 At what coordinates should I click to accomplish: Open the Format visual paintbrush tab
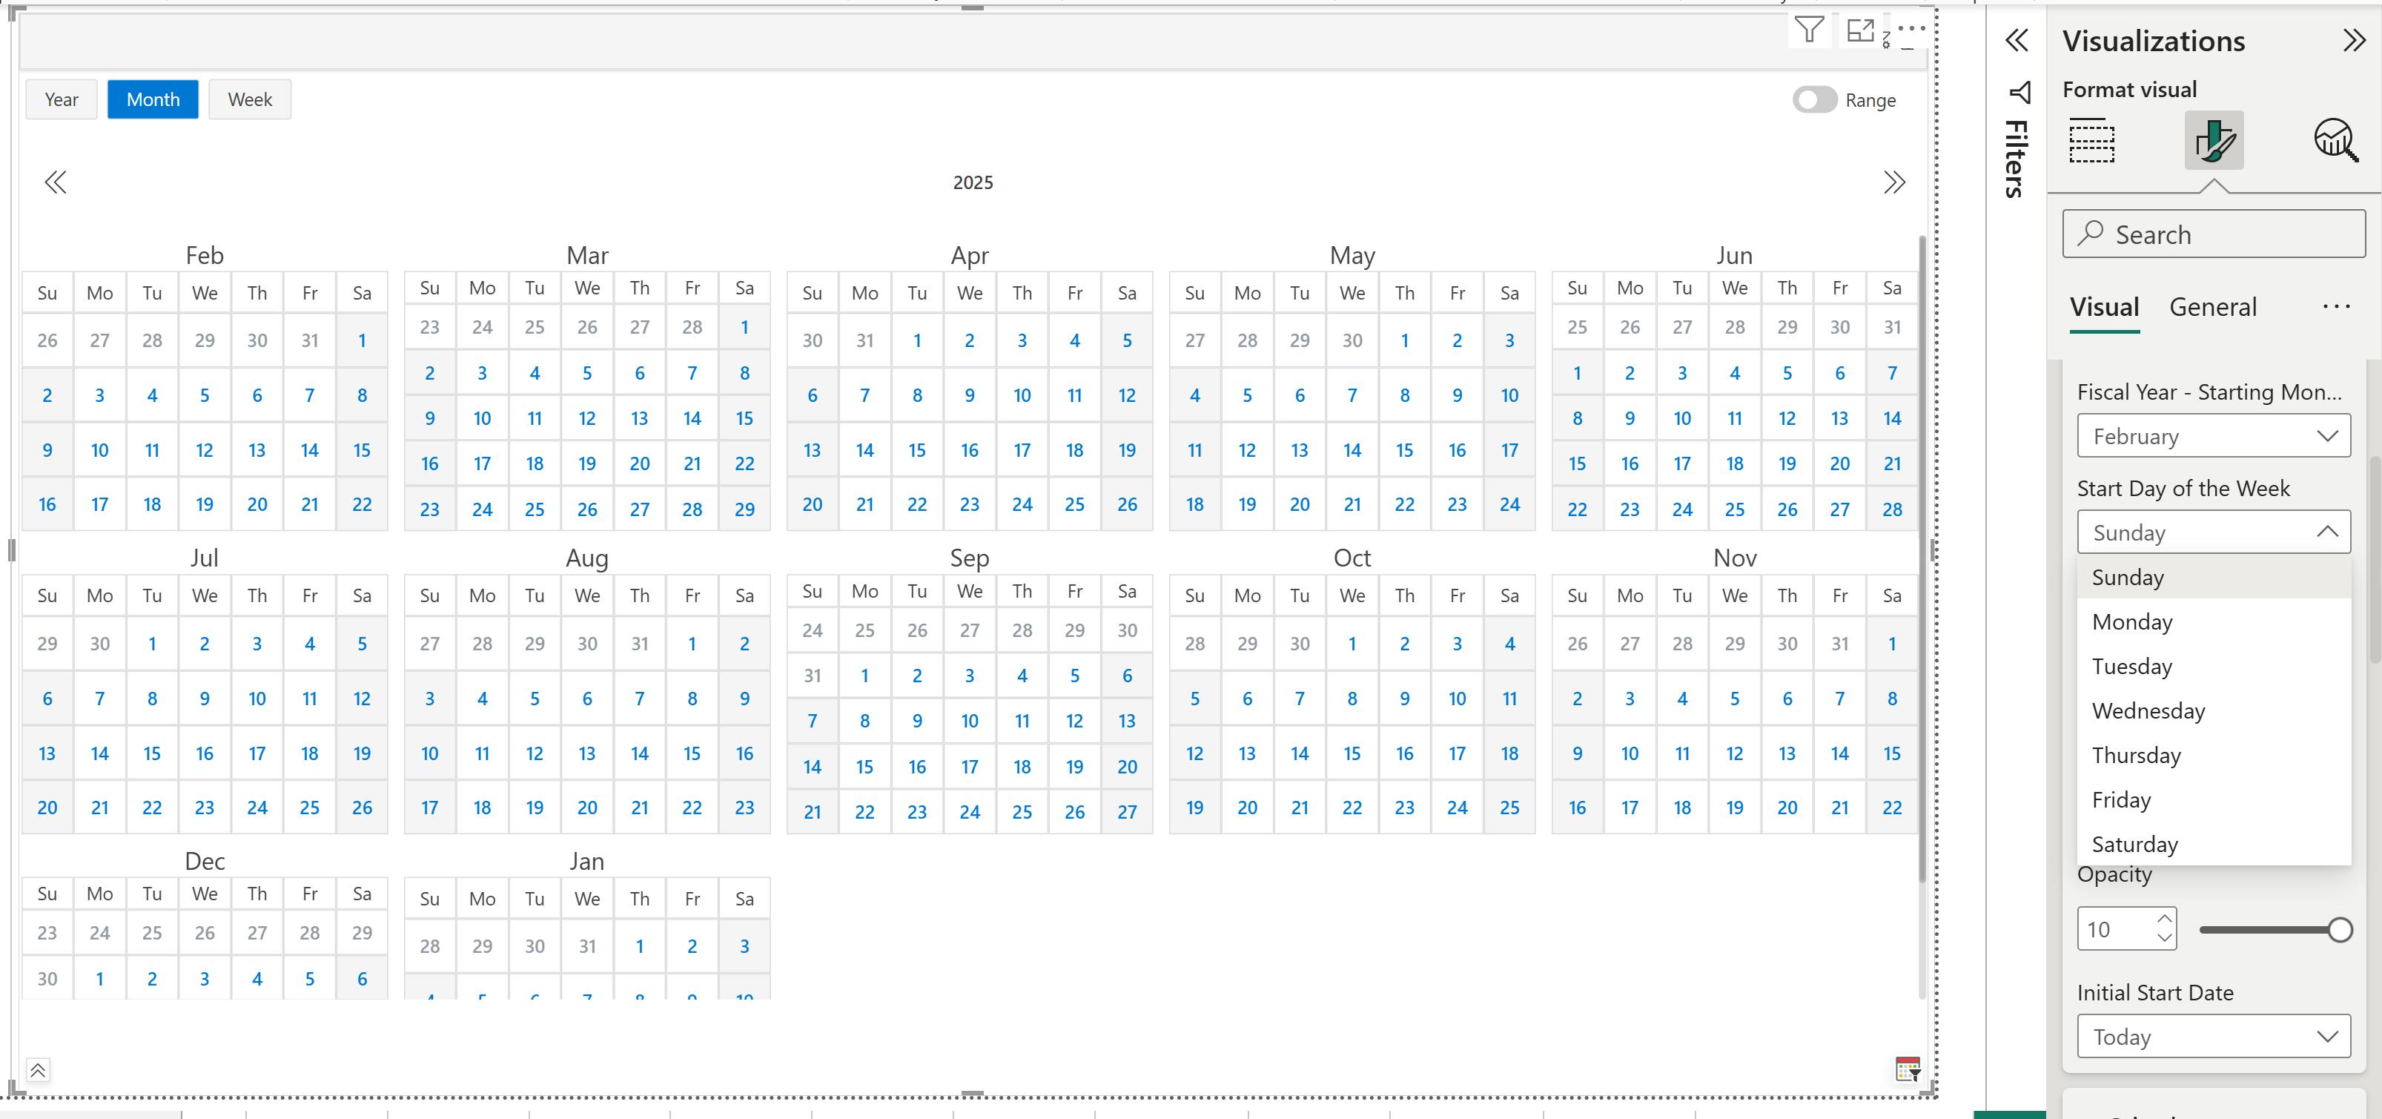2213,139
